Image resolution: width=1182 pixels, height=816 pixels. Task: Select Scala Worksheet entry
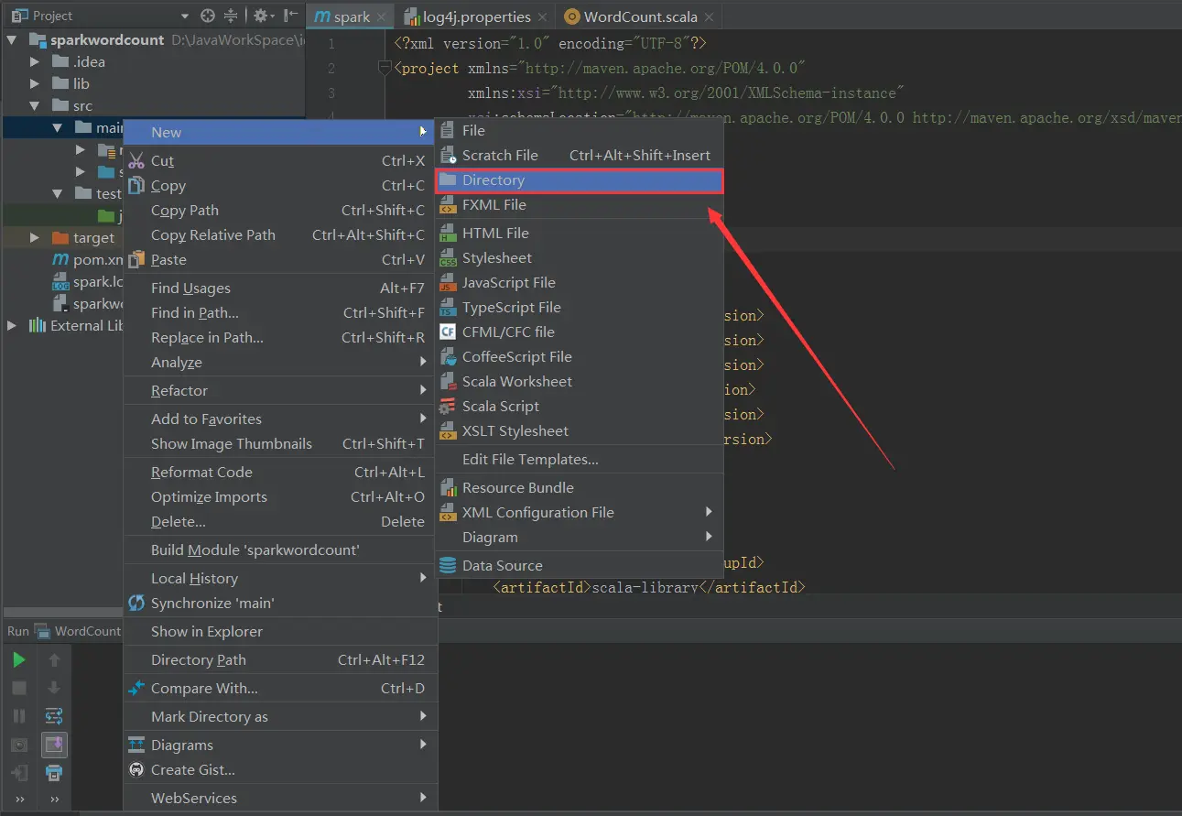point(580,381)
